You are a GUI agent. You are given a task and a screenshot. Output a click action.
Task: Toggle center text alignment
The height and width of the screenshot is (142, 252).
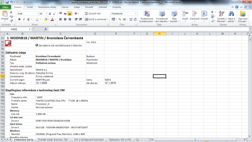click(x=65, y=19)
